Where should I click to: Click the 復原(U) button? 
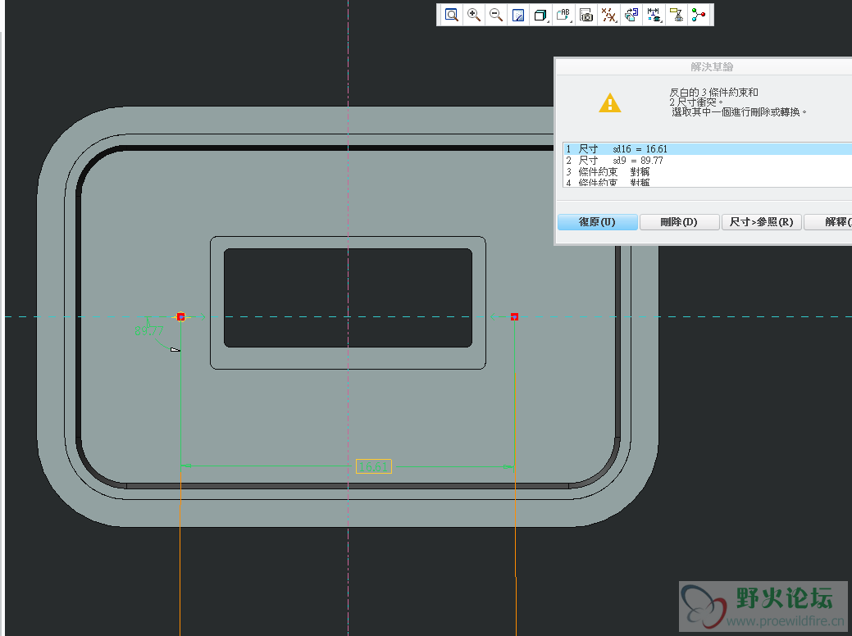click(x=597, y=221)
